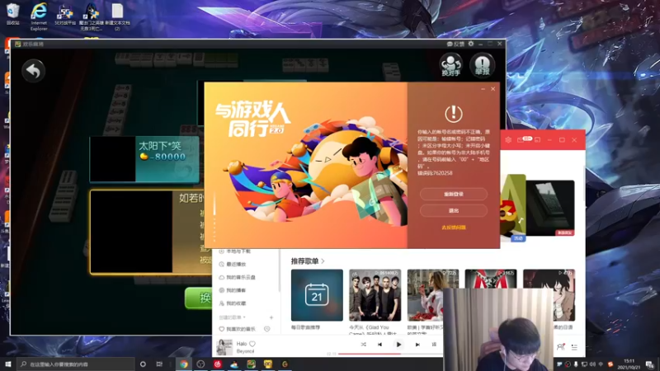Open the Glad You Came playlist cover
This screenshot has height=371, width=660.
point(375,295)
